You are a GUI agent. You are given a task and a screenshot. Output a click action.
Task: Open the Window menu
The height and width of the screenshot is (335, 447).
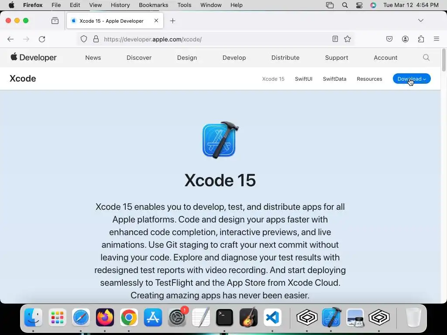click(211, 5)
